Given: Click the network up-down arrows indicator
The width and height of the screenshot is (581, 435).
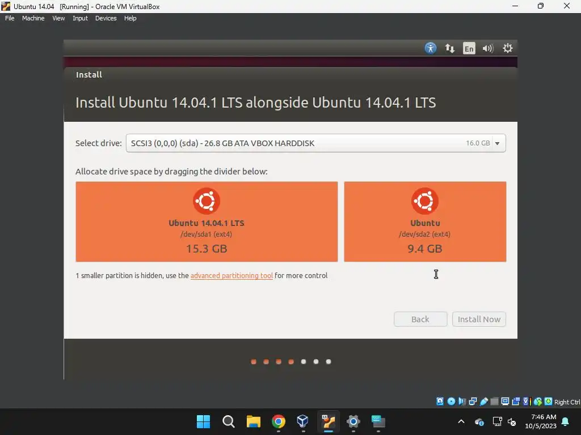Looking at the screenshot, I should 450,48.
